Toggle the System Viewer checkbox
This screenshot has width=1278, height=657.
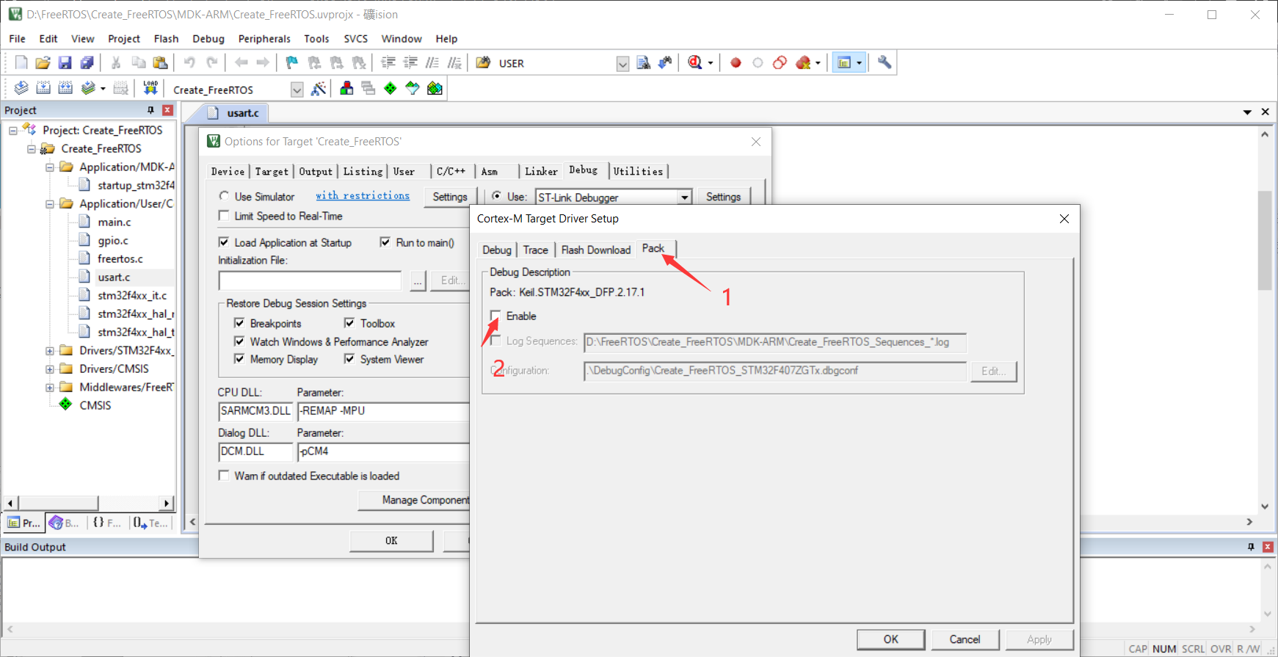349,359
